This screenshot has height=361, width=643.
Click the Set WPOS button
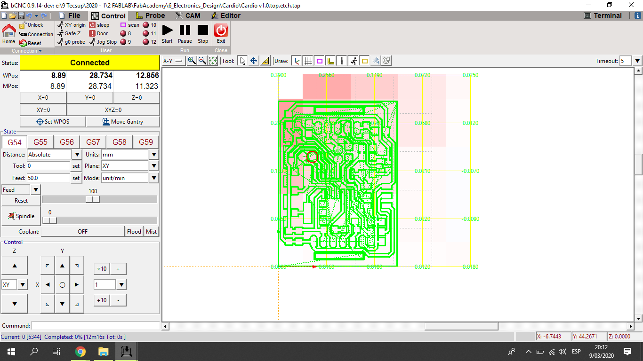point(53,121)
